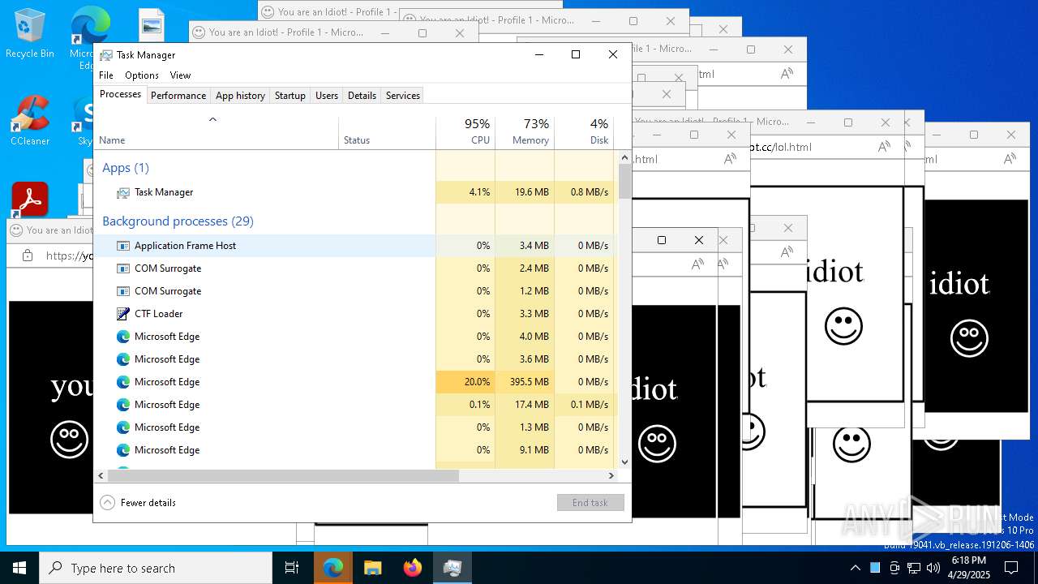Click the sort arrow above Name column

coord(212,119)
